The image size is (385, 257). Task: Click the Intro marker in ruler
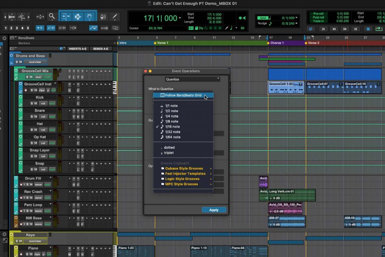tap(123, 43)
